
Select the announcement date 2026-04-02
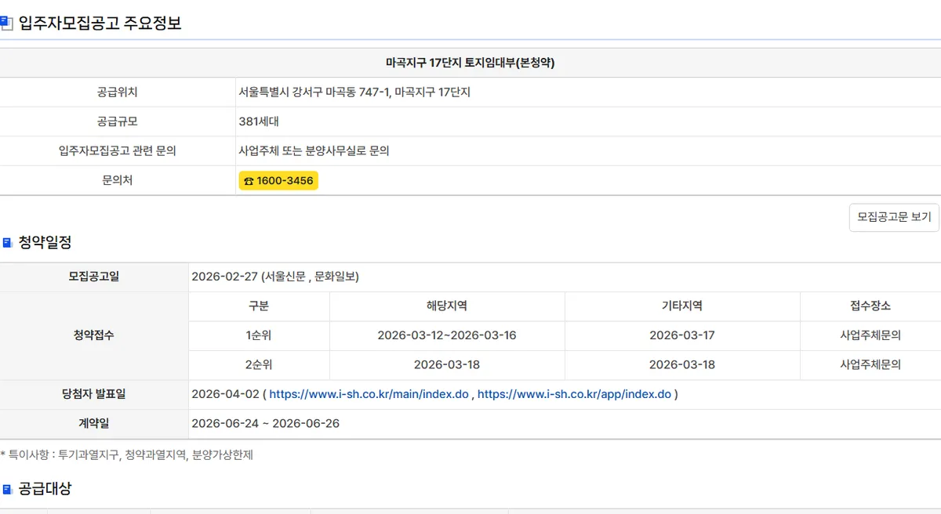coord(225,394)
